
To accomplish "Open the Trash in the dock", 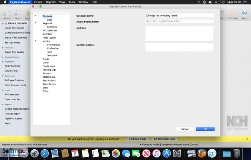I will (x=237, y=153).
